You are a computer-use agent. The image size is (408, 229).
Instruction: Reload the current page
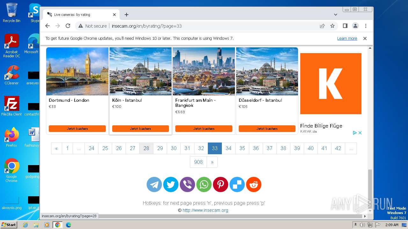pos(68,26)
